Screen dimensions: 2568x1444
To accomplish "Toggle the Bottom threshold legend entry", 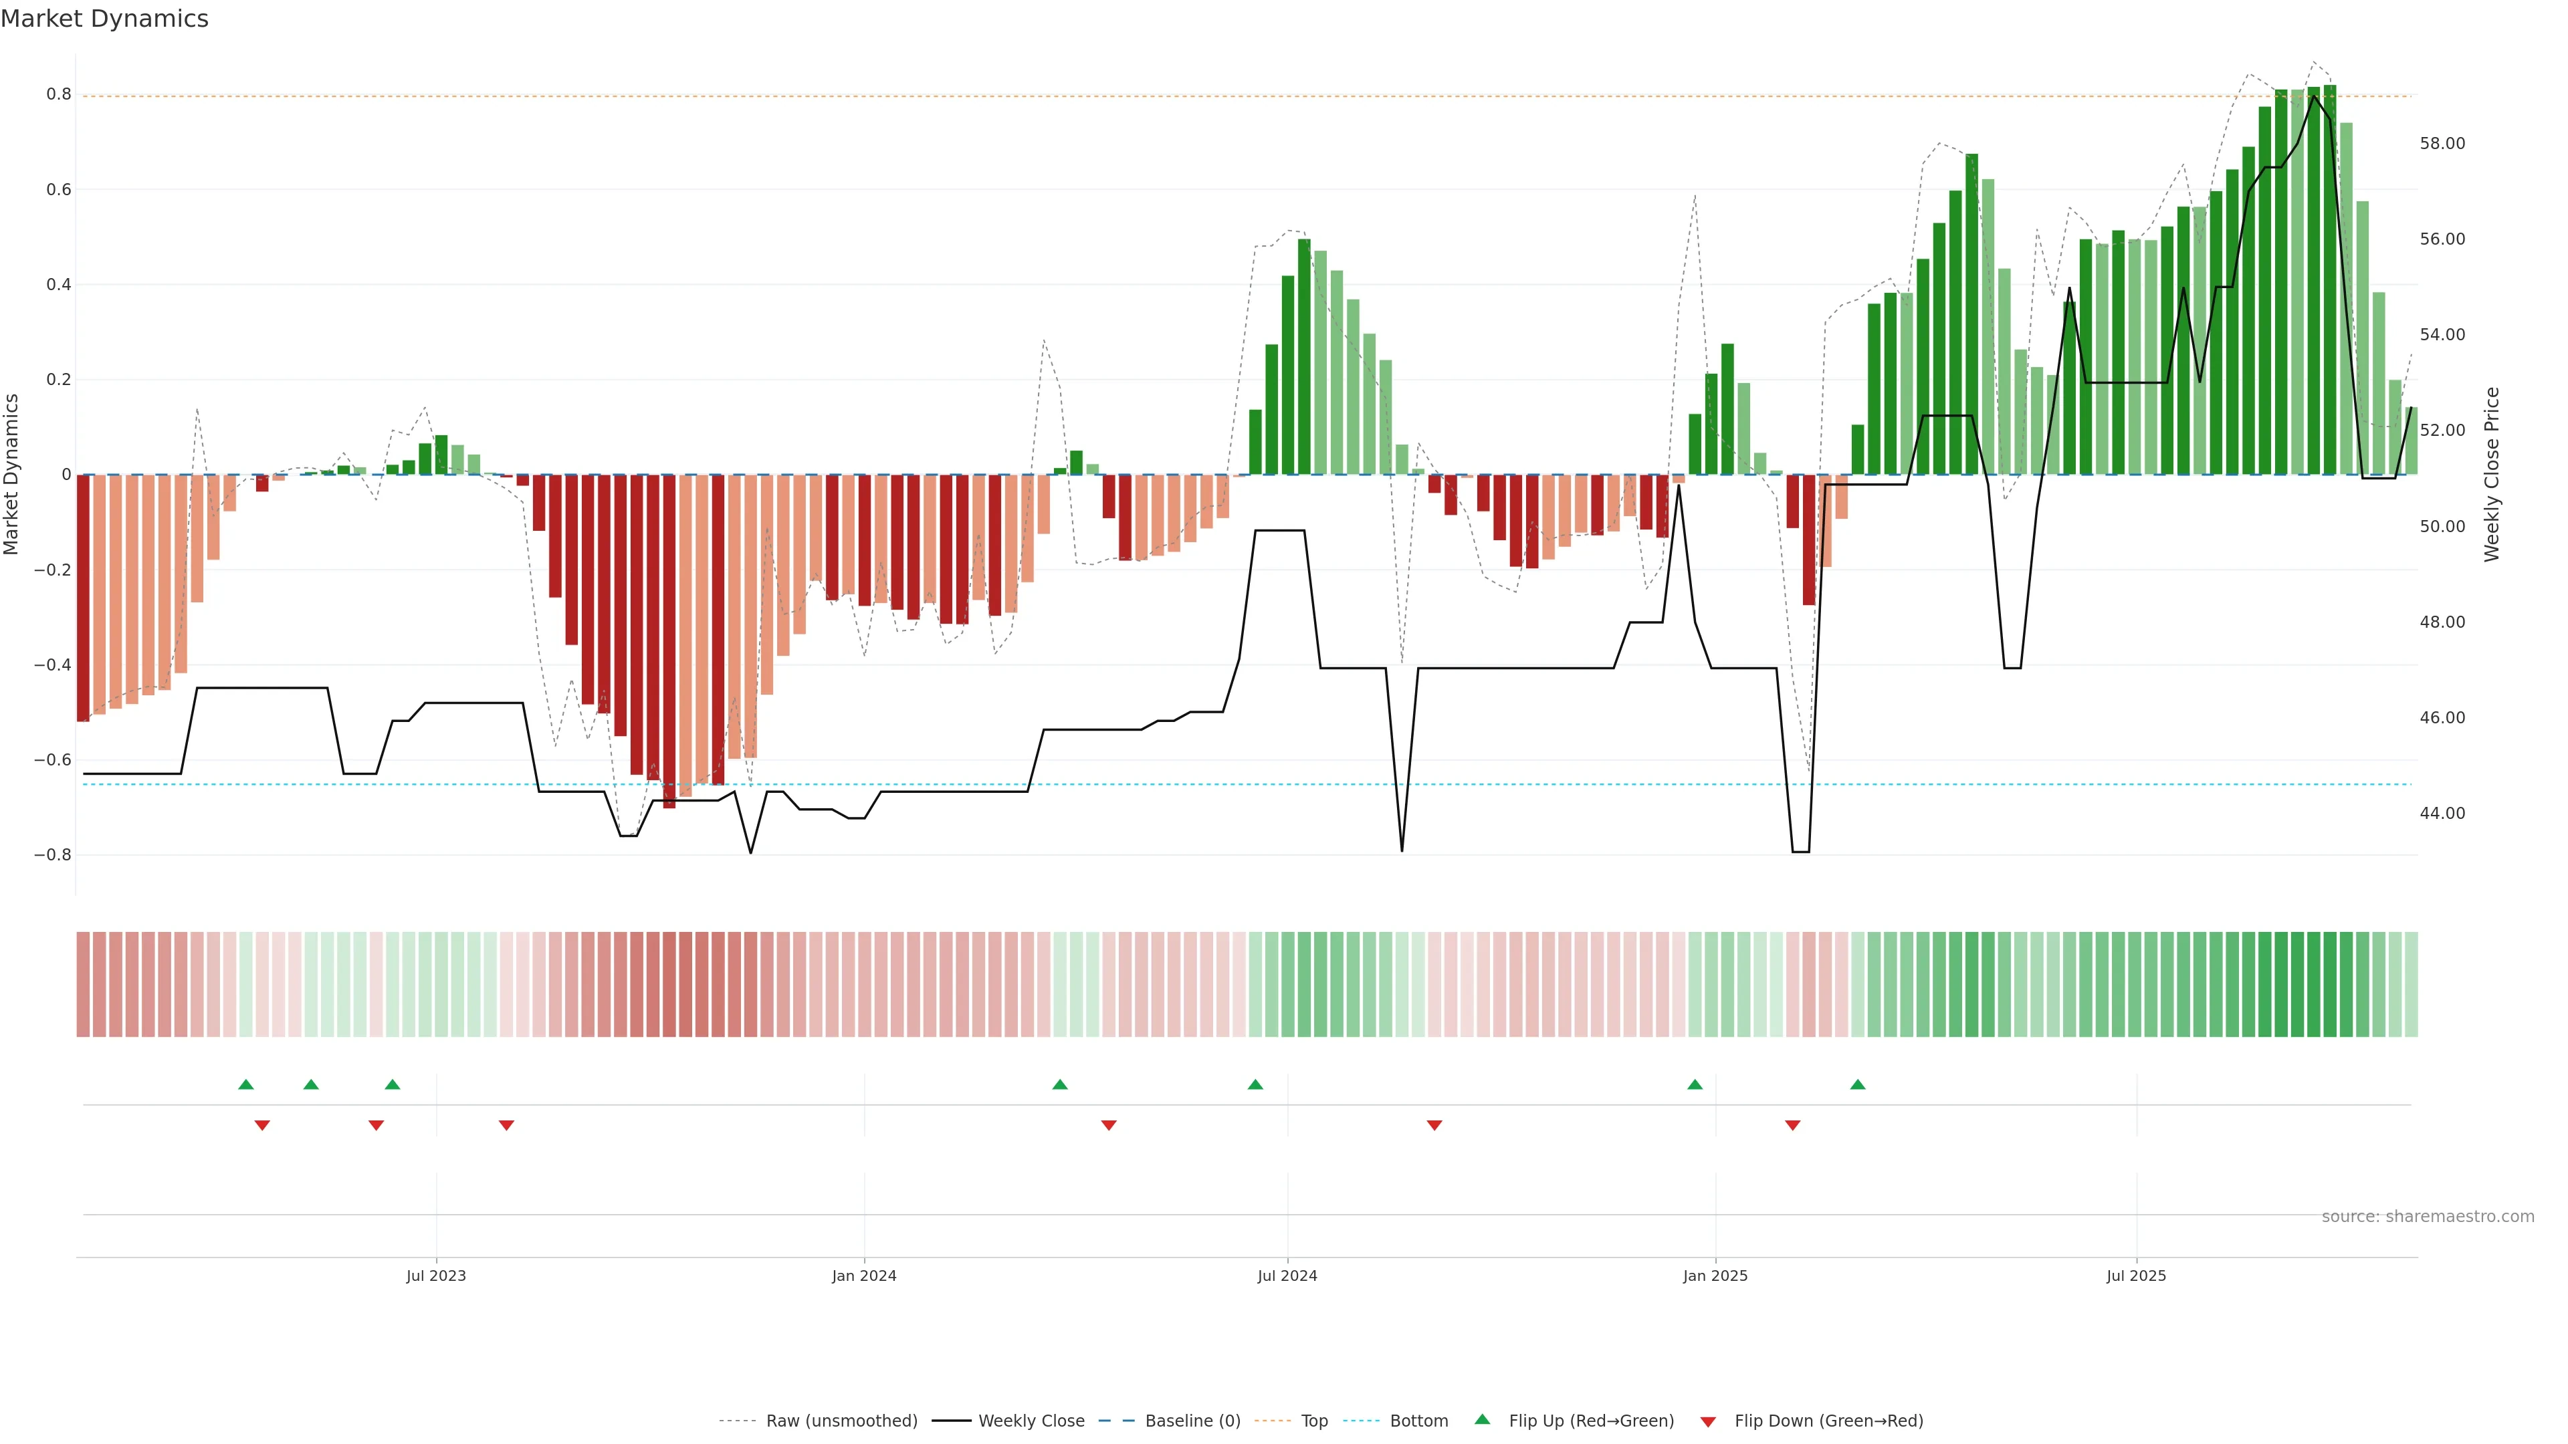I will (x=1418, y=1421).
